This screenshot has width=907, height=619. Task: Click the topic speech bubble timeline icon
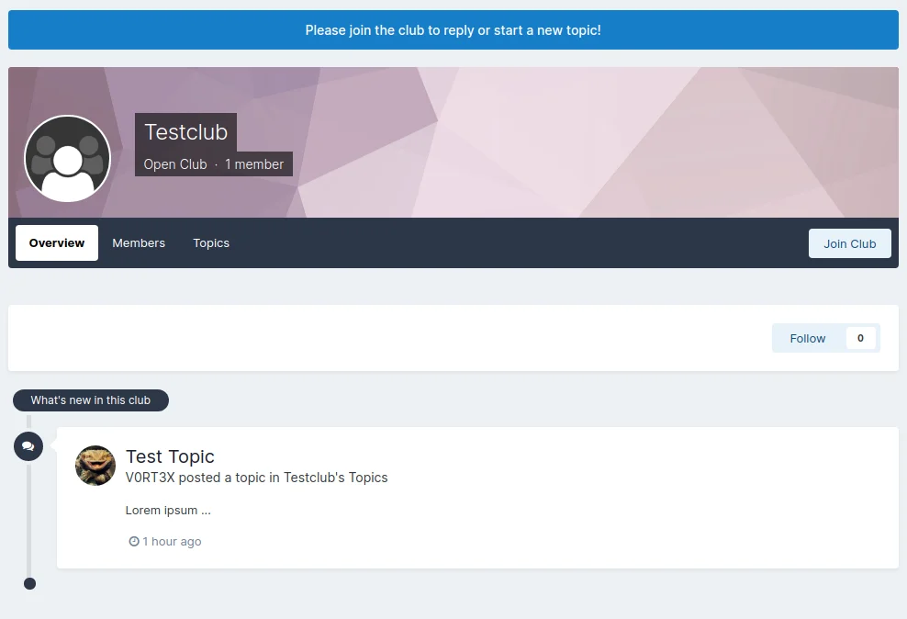(28, 446)
